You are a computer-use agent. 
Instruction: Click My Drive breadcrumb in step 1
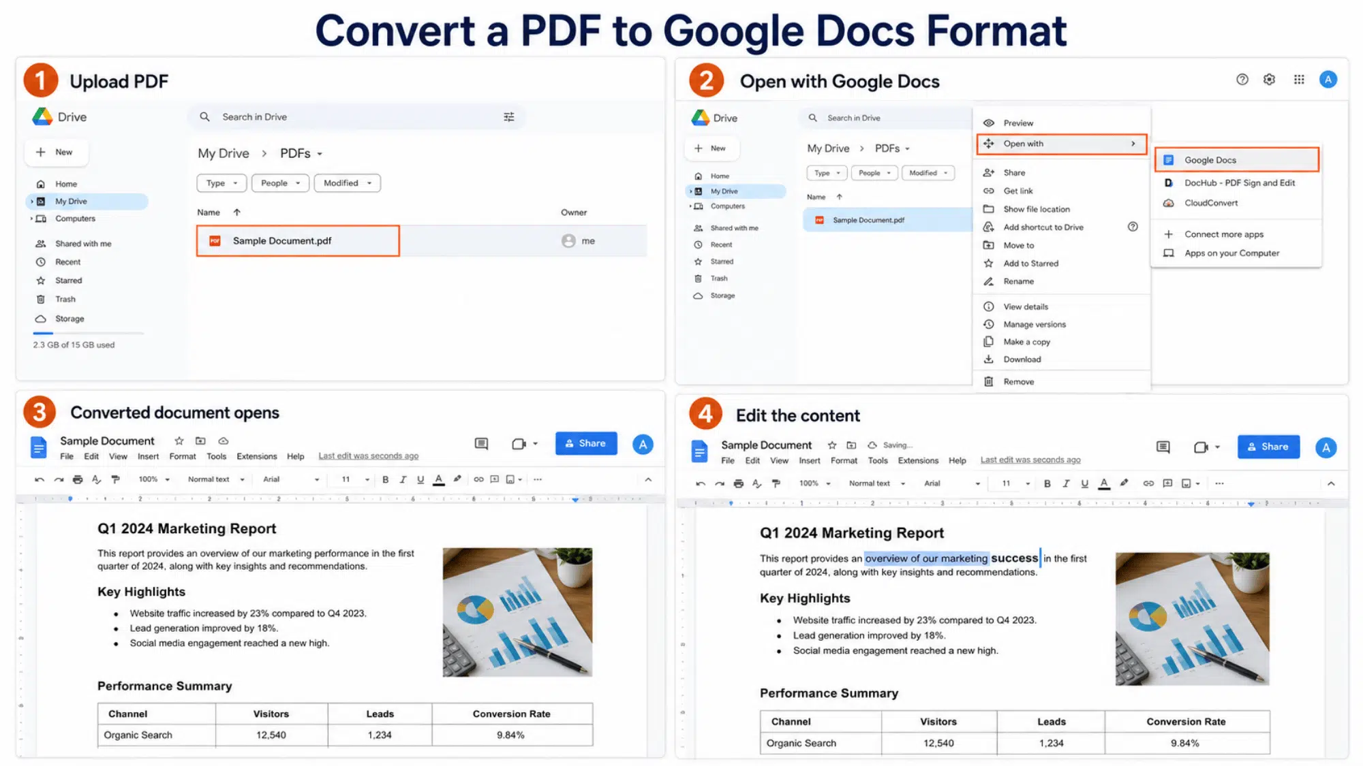coord(224,154)
